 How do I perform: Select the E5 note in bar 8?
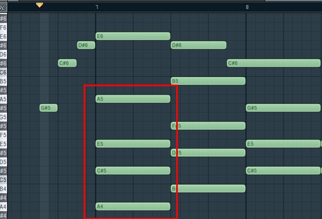[283, 144]
